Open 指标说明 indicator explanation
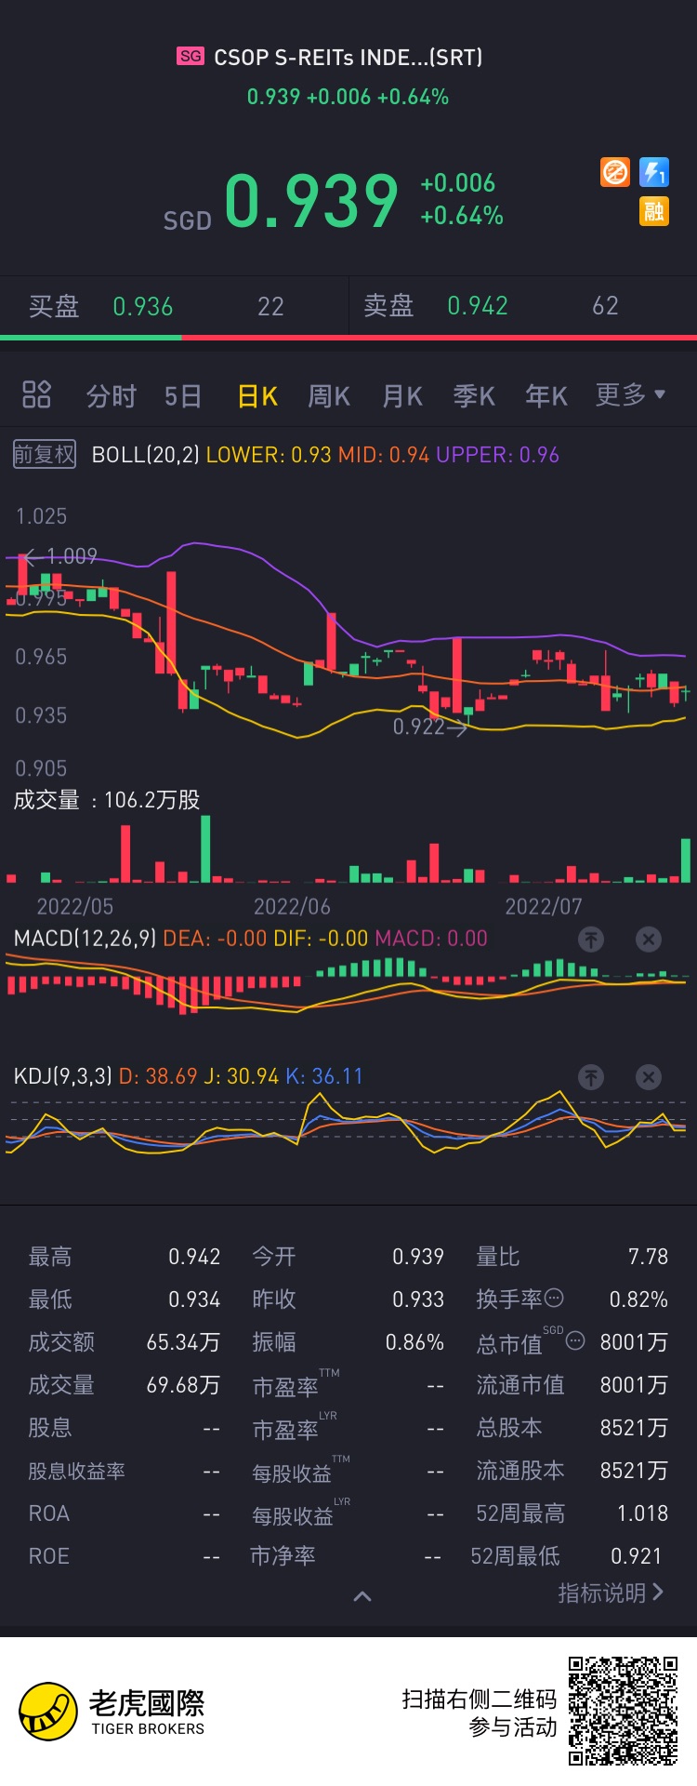This screenshot has height=1786, width=697. 611,1593
